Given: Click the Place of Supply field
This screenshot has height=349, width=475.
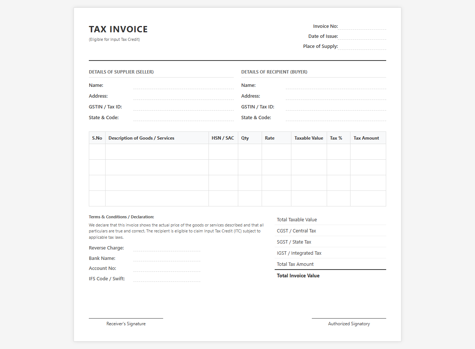Looking at the screenshot, I should (362, 46).
